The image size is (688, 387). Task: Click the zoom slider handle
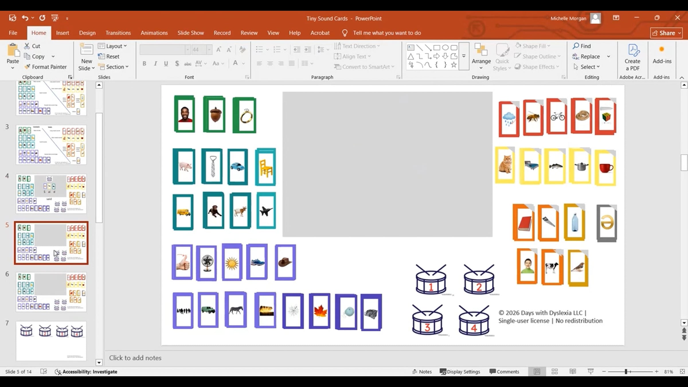626,372
